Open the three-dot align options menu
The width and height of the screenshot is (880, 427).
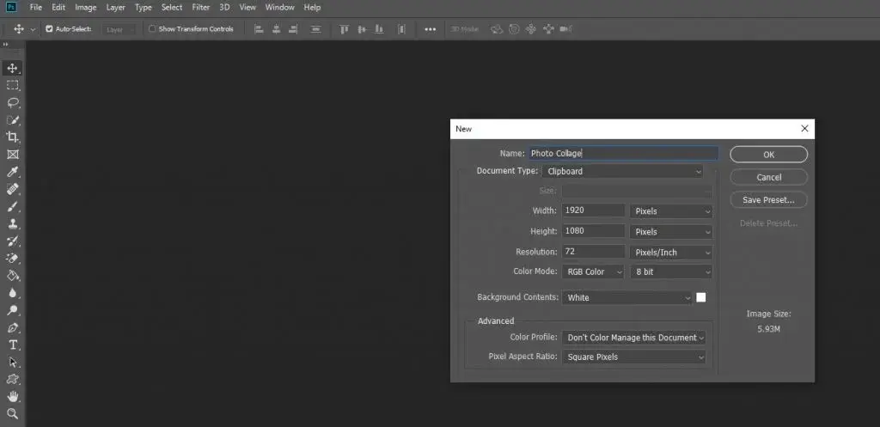431,29
